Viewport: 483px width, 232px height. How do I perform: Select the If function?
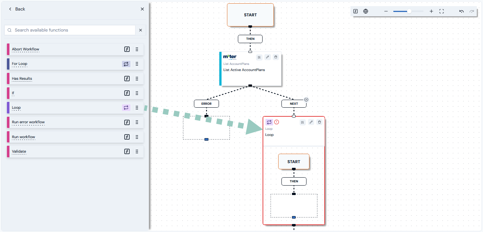[x=75, y=93]
